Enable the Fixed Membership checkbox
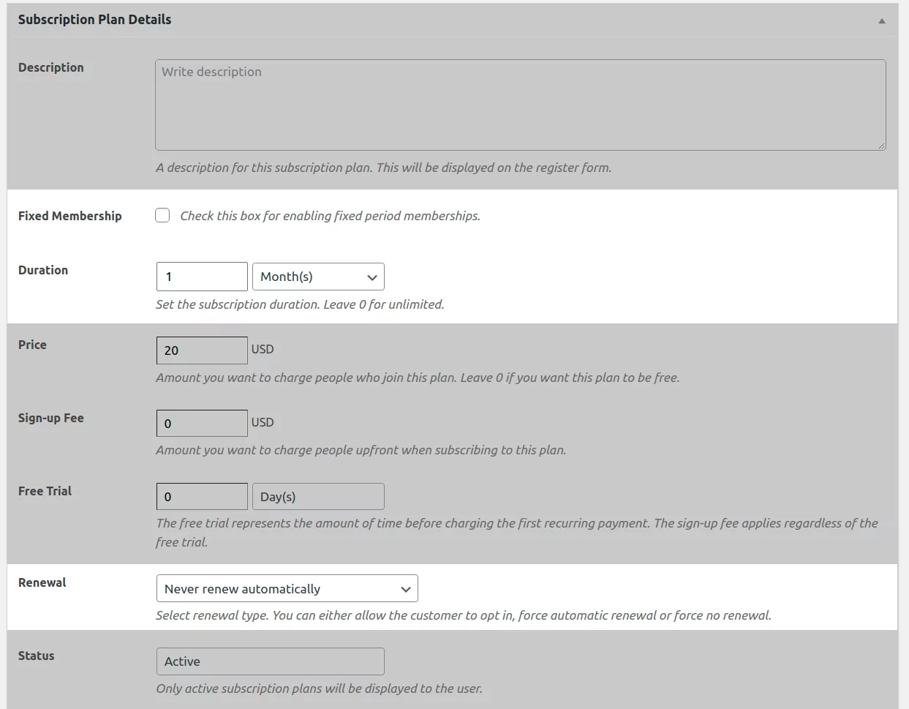909x709 pixels. point(162,215)
